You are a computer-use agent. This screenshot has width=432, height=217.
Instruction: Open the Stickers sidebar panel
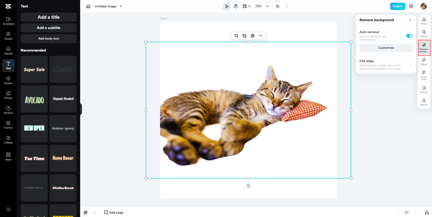pos(8,110)
